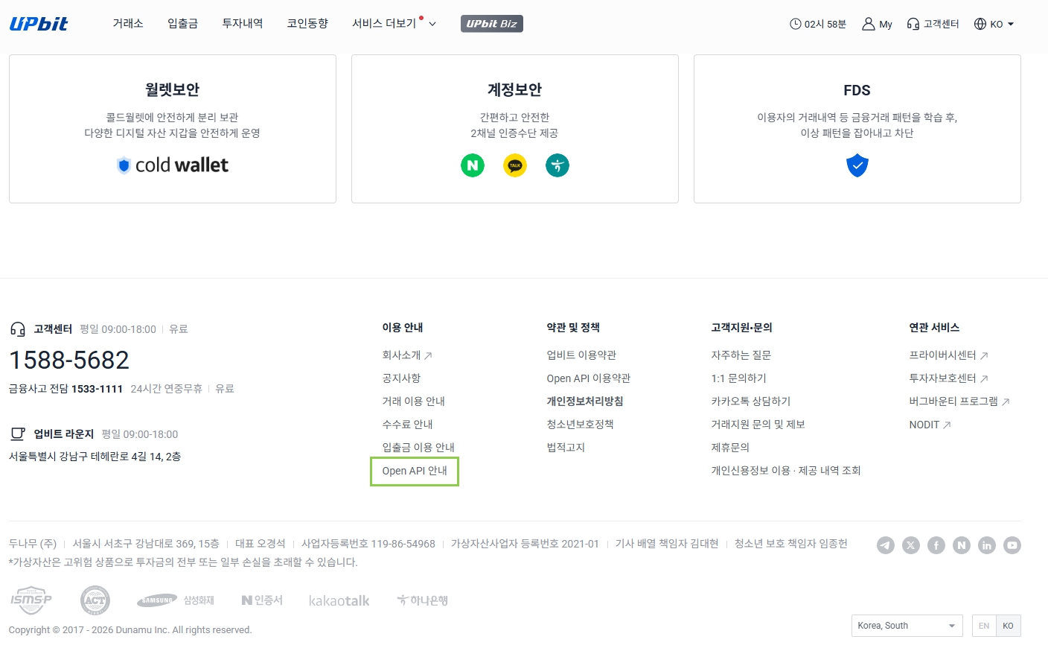Select the KO language toggle

pos(1008,626)
